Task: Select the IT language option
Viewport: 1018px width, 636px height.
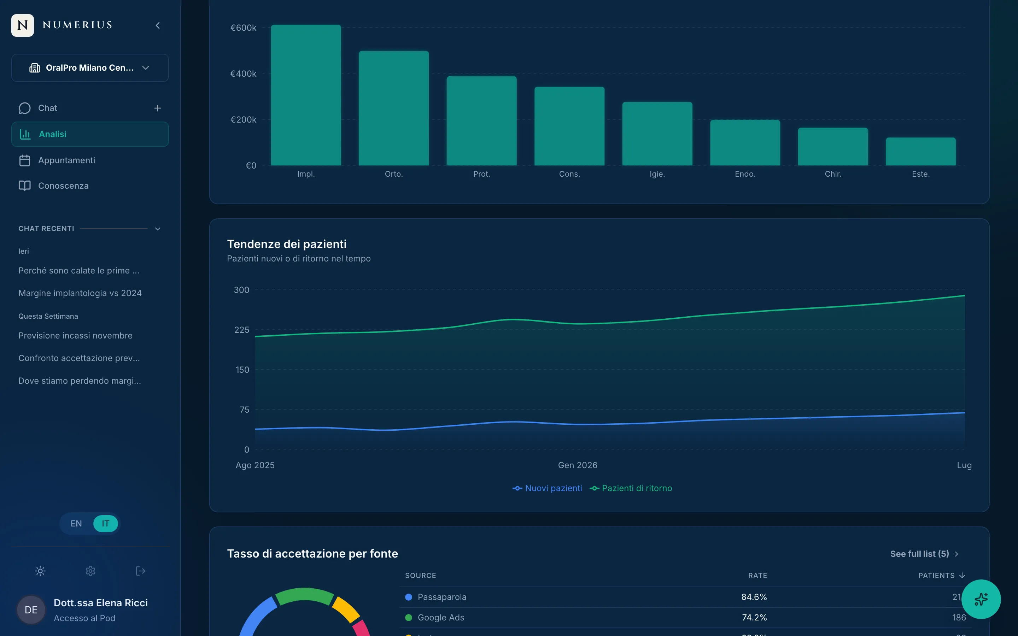Action: 106,523
